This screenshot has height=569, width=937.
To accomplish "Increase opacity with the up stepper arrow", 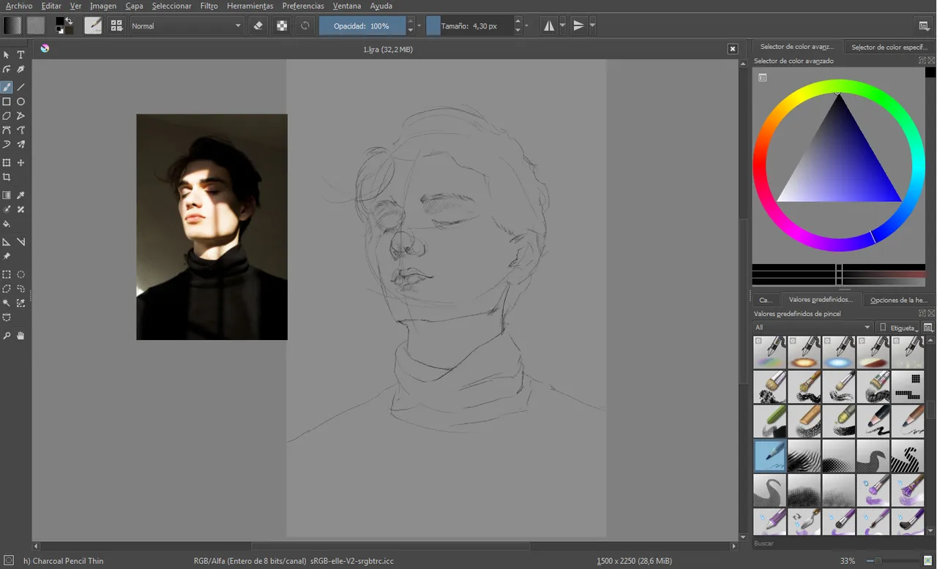I will [x=410, y=21].
